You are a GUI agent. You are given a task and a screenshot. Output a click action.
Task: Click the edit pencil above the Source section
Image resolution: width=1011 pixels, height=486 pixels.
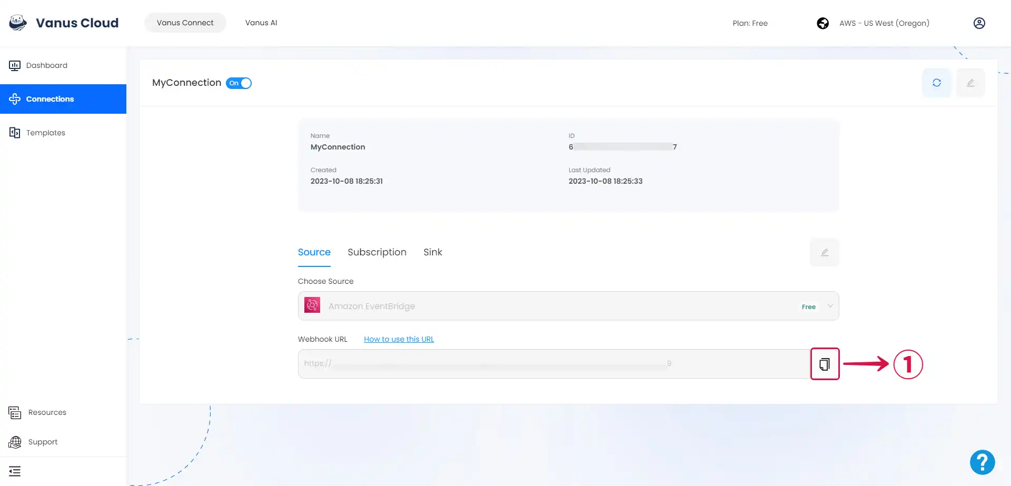pyautogui.click(x=824, y=252)
